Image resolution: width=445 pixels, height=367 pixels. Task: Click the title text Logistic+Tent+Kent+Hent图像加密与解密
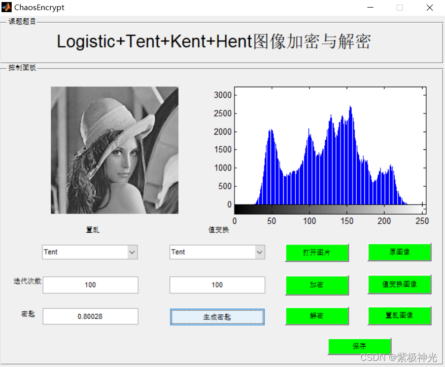214,42
